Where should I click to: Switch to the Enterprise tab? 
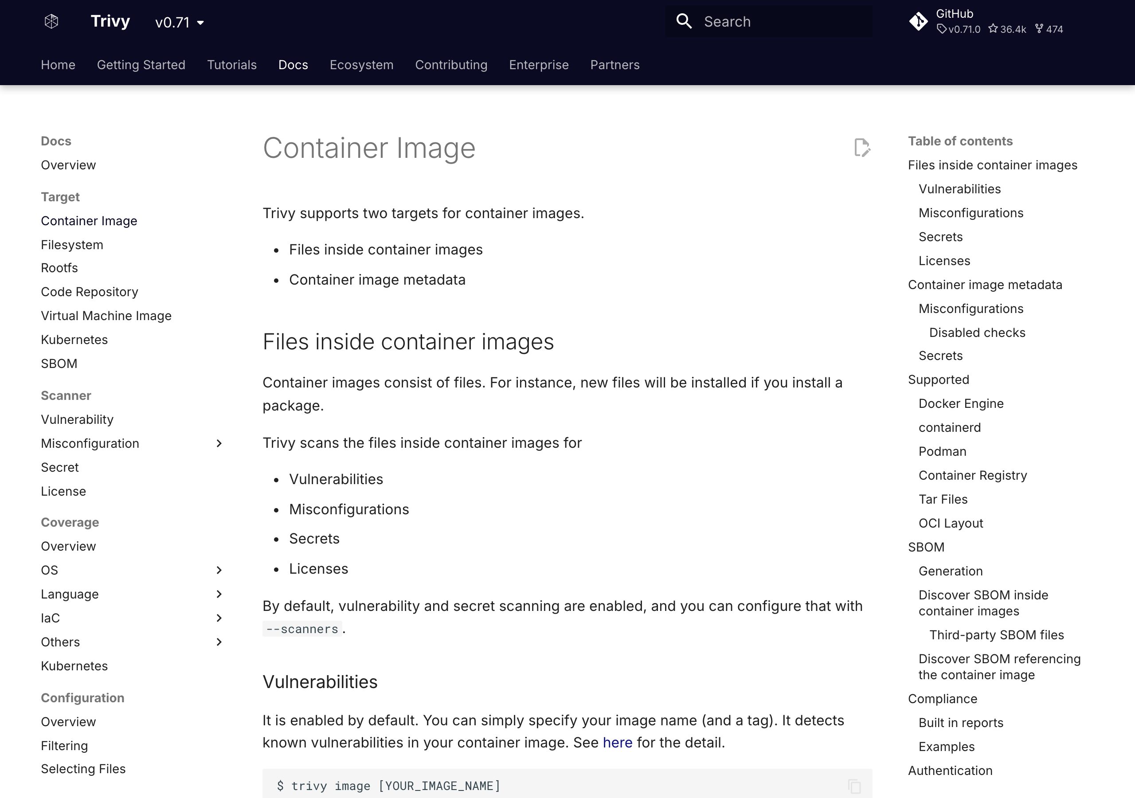[539, 65]
